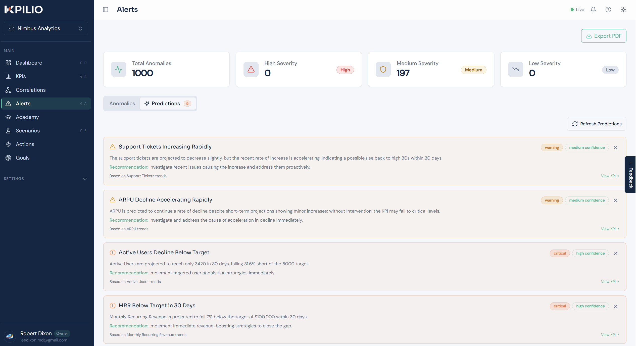The width and height of the screenshot is (636, 346).
Task: Select the Predictions tab
Action: (168, 104)
